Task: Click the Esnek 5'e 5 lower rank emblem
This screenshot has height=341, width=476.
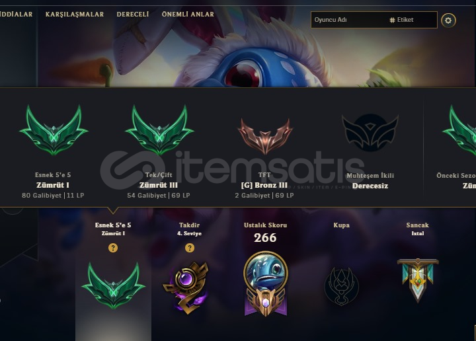Action: coord(113,285)
